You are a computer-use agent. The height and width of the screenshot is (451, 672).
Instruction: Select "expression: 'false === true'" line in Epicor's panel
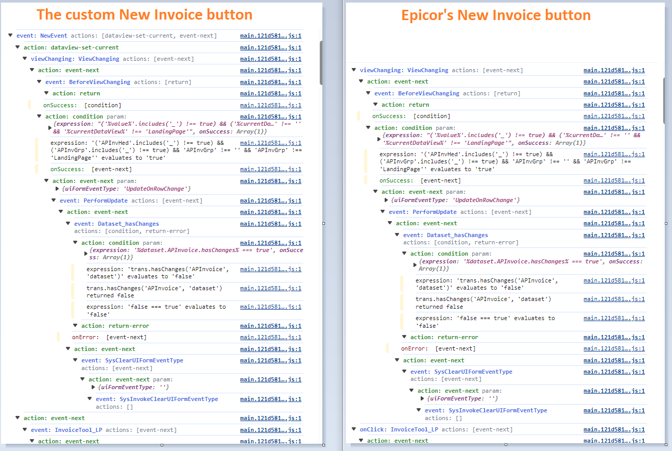coord(485,322)
